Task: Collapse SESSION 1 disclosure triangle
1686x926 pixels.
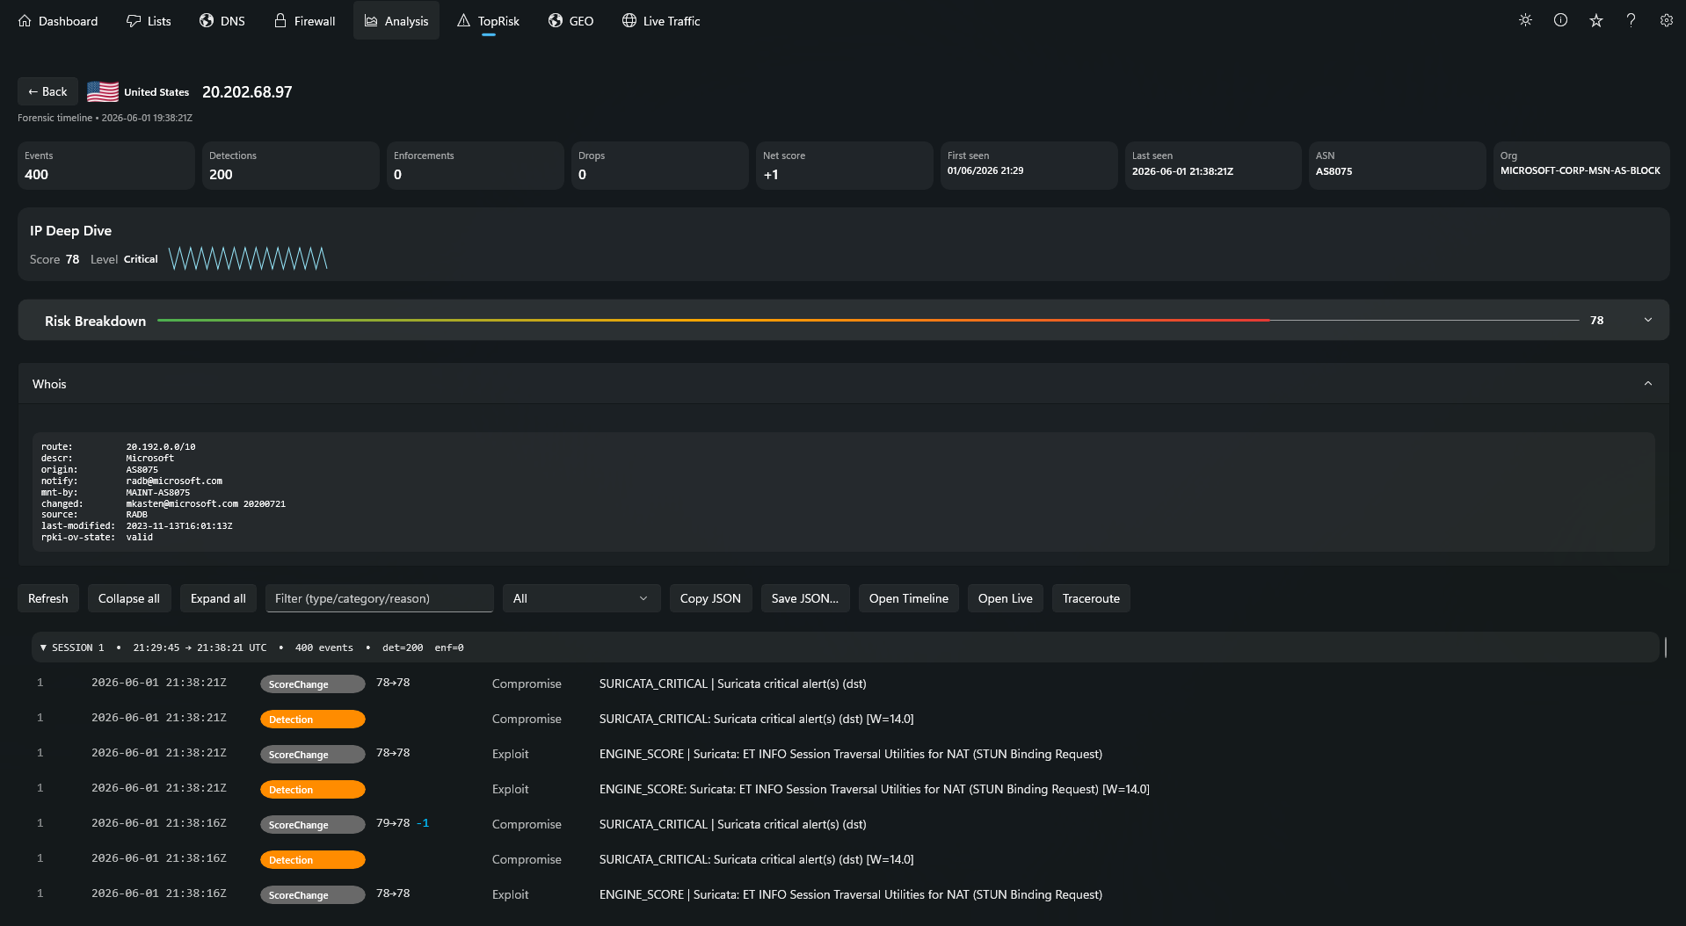Action: 43,647
